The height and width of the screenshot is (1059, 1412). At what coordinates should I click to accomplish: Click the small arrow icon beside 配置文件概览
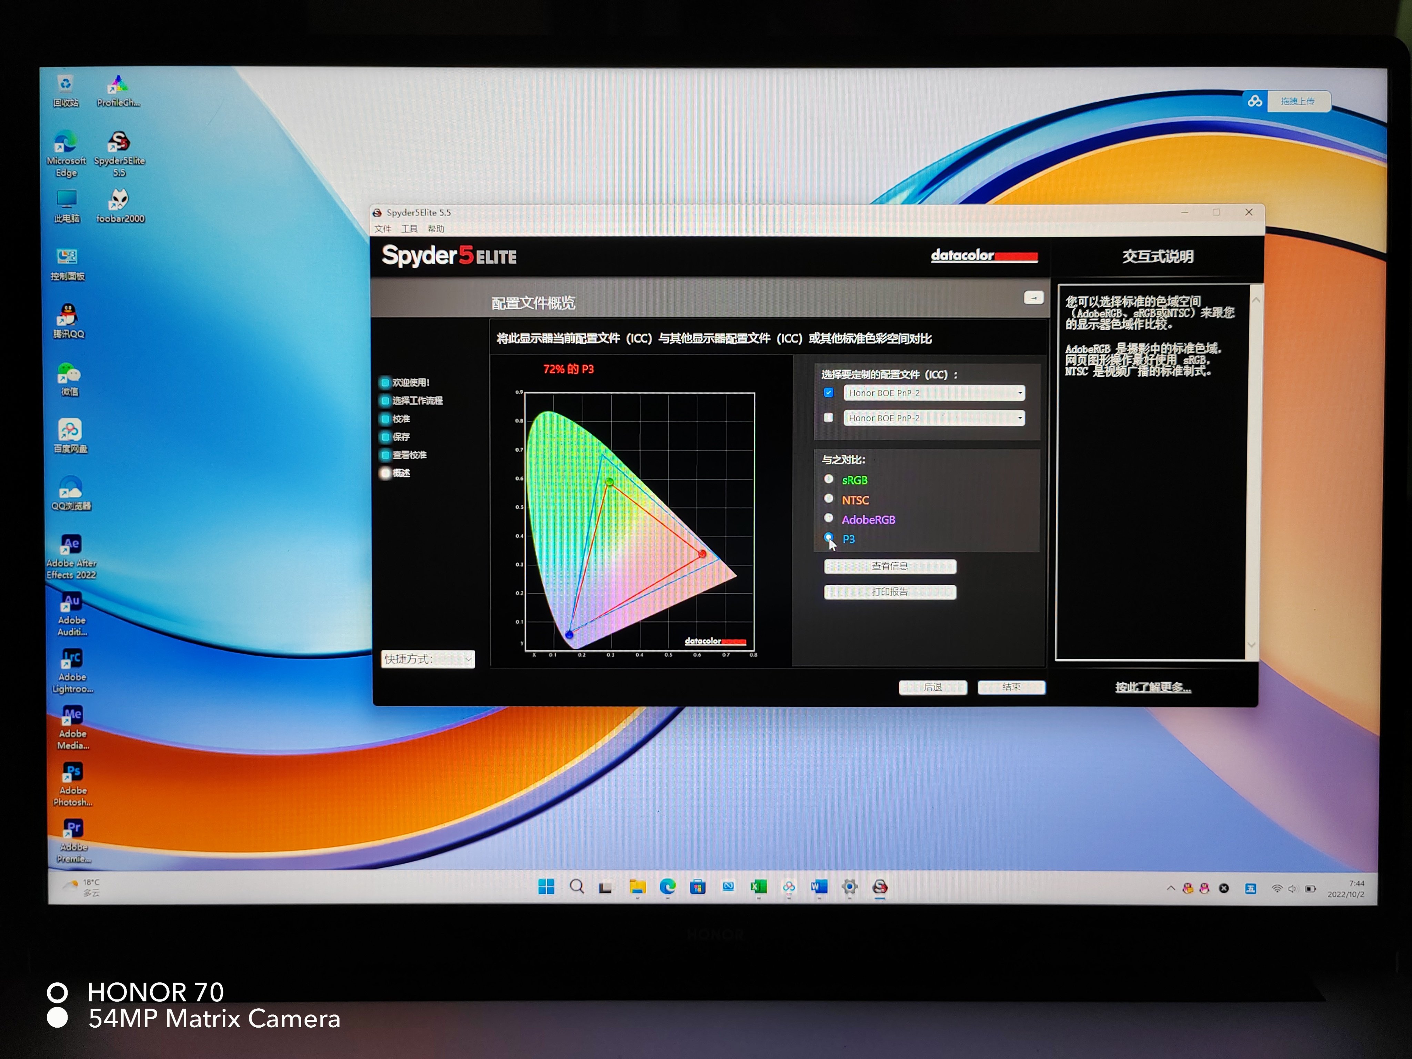pyautogui.click(x=1033, y=298)
